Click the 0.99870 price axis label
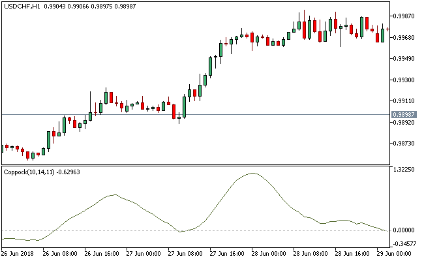This screenshot has width=424, height=261. 405,16
